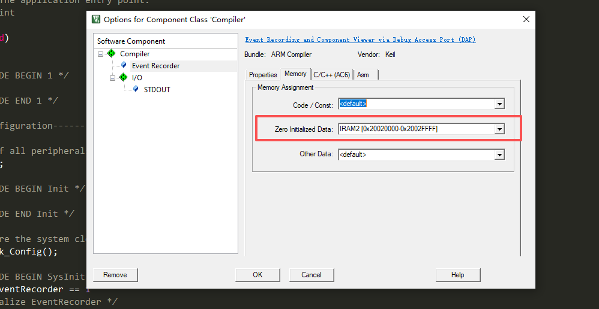Screen dimensions: 599x309
Task: Click 'DE BEGIN 1 */' in the background editor
Action: (x=34, y=75)
